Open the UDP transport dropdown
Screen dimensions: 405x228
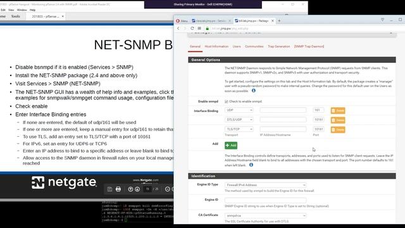tap(239, 110)
